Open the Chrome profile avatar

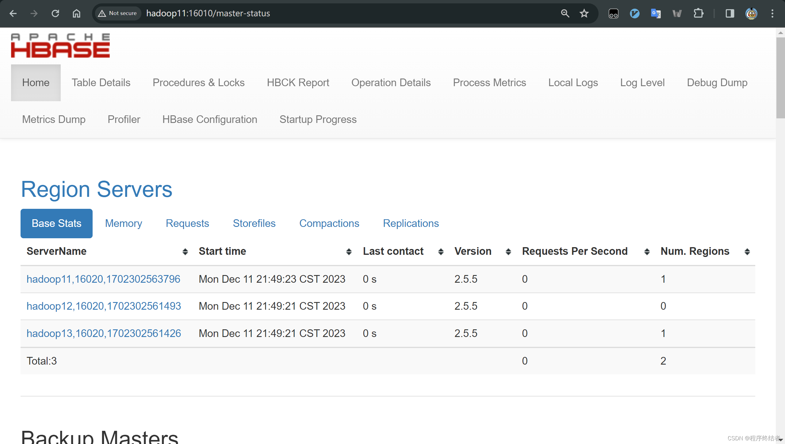[x=751, y=13]
